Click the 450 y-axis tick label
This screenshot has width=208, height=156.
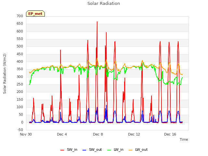pyautogui.click(x=20, y=54)
